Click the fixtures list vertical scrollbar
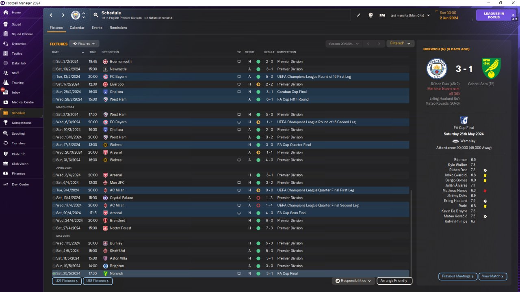This screenshot has width=520, height=292. tap(411, 233)
